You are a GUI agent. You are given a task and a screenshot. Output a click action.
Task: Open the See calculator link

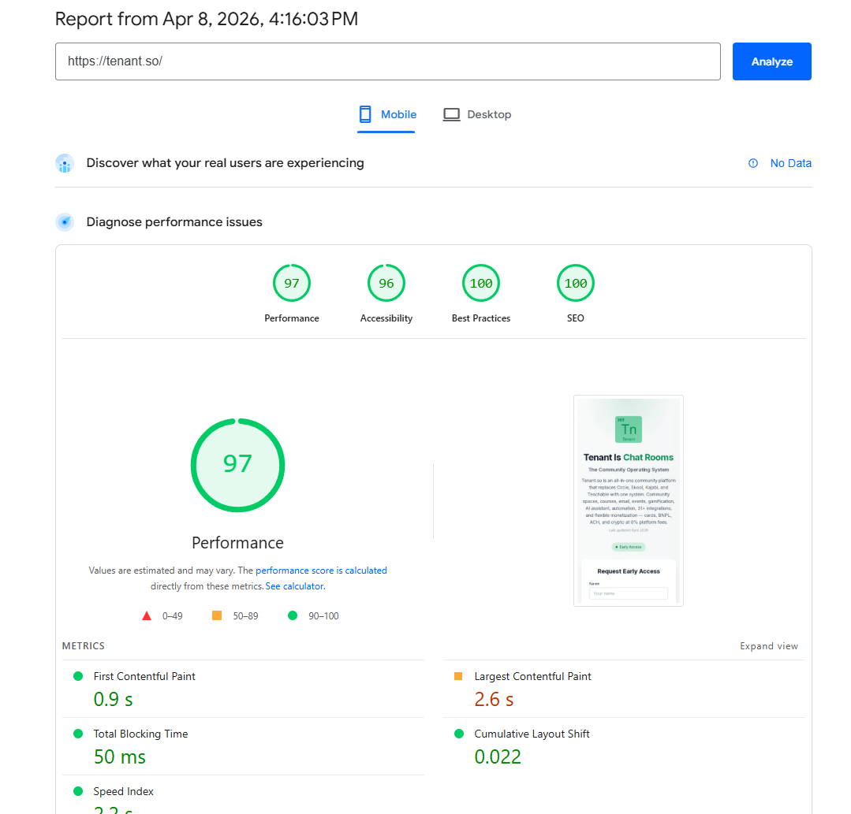tap(294, 586)
